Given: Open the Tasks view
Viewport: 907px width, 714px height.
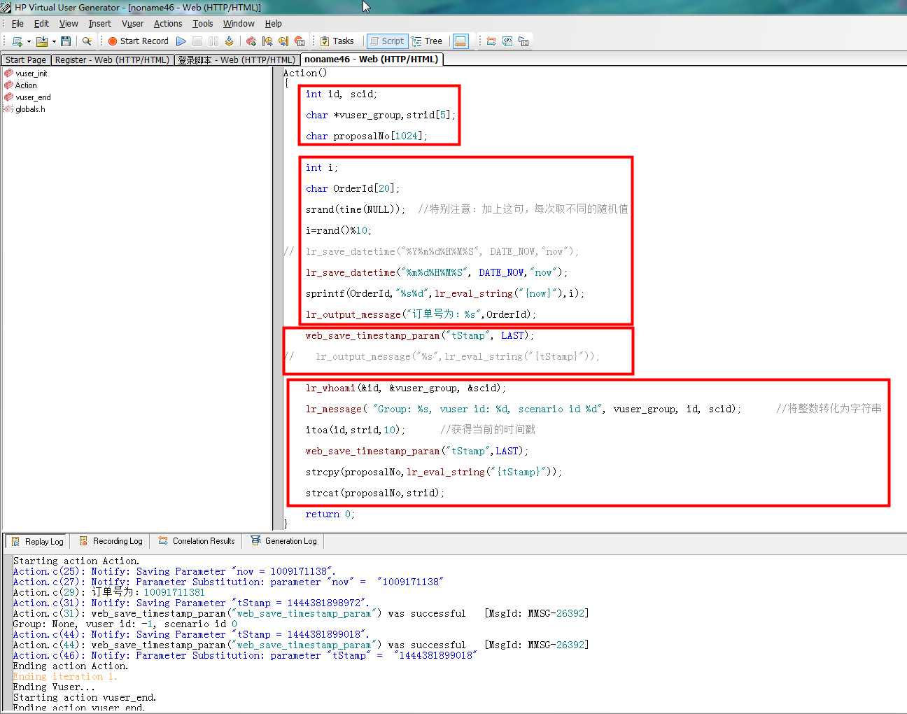Looking at the screenshot, I should click(x=337, y=41).
